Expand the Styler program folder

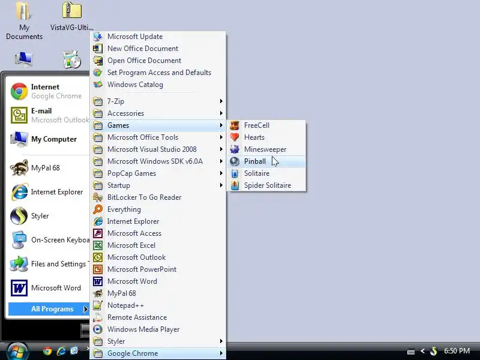158,341
